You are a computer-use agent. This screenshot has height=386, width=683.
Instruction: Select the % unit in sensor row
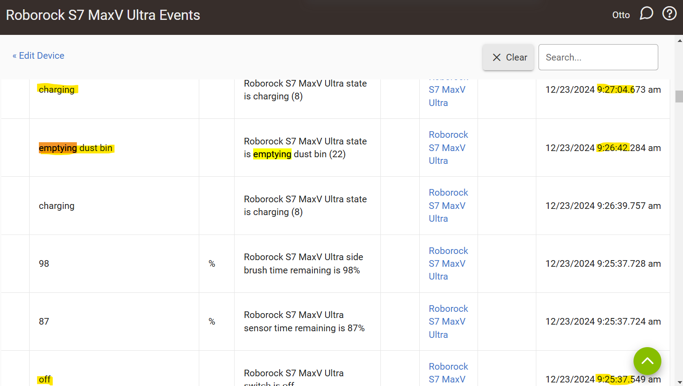point(212,322)
